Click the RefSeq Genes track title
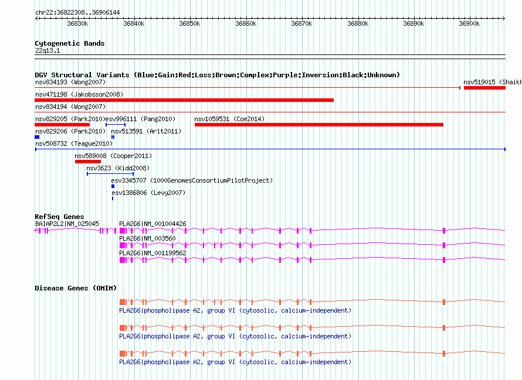The width and height of the screenshot is (522, 380). [59, 217]
